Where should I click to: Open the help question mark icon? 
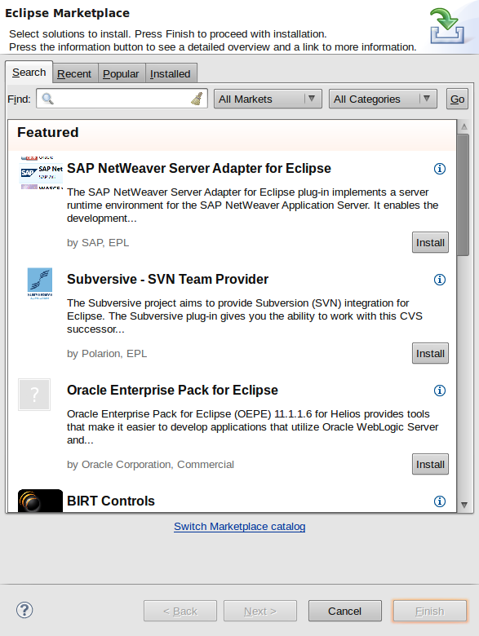pyautogui.click(x=24, y=610)
